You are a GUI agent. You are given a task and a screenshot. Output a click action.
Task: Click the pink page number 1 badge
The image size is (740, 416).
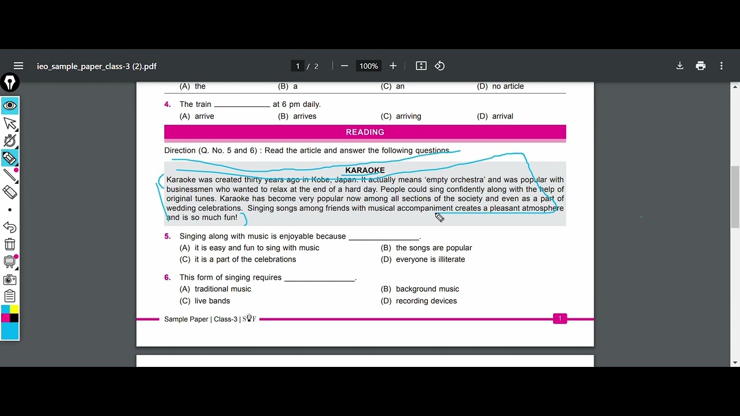pyautogui.click(x=560, y=318)
